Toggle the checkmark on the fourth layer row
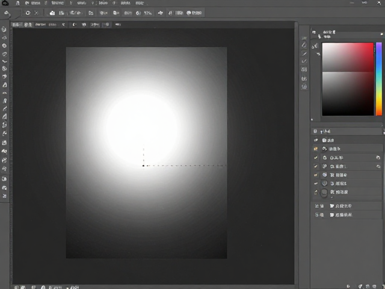Screen dimensions: 385x289 [x=316, y=166]
